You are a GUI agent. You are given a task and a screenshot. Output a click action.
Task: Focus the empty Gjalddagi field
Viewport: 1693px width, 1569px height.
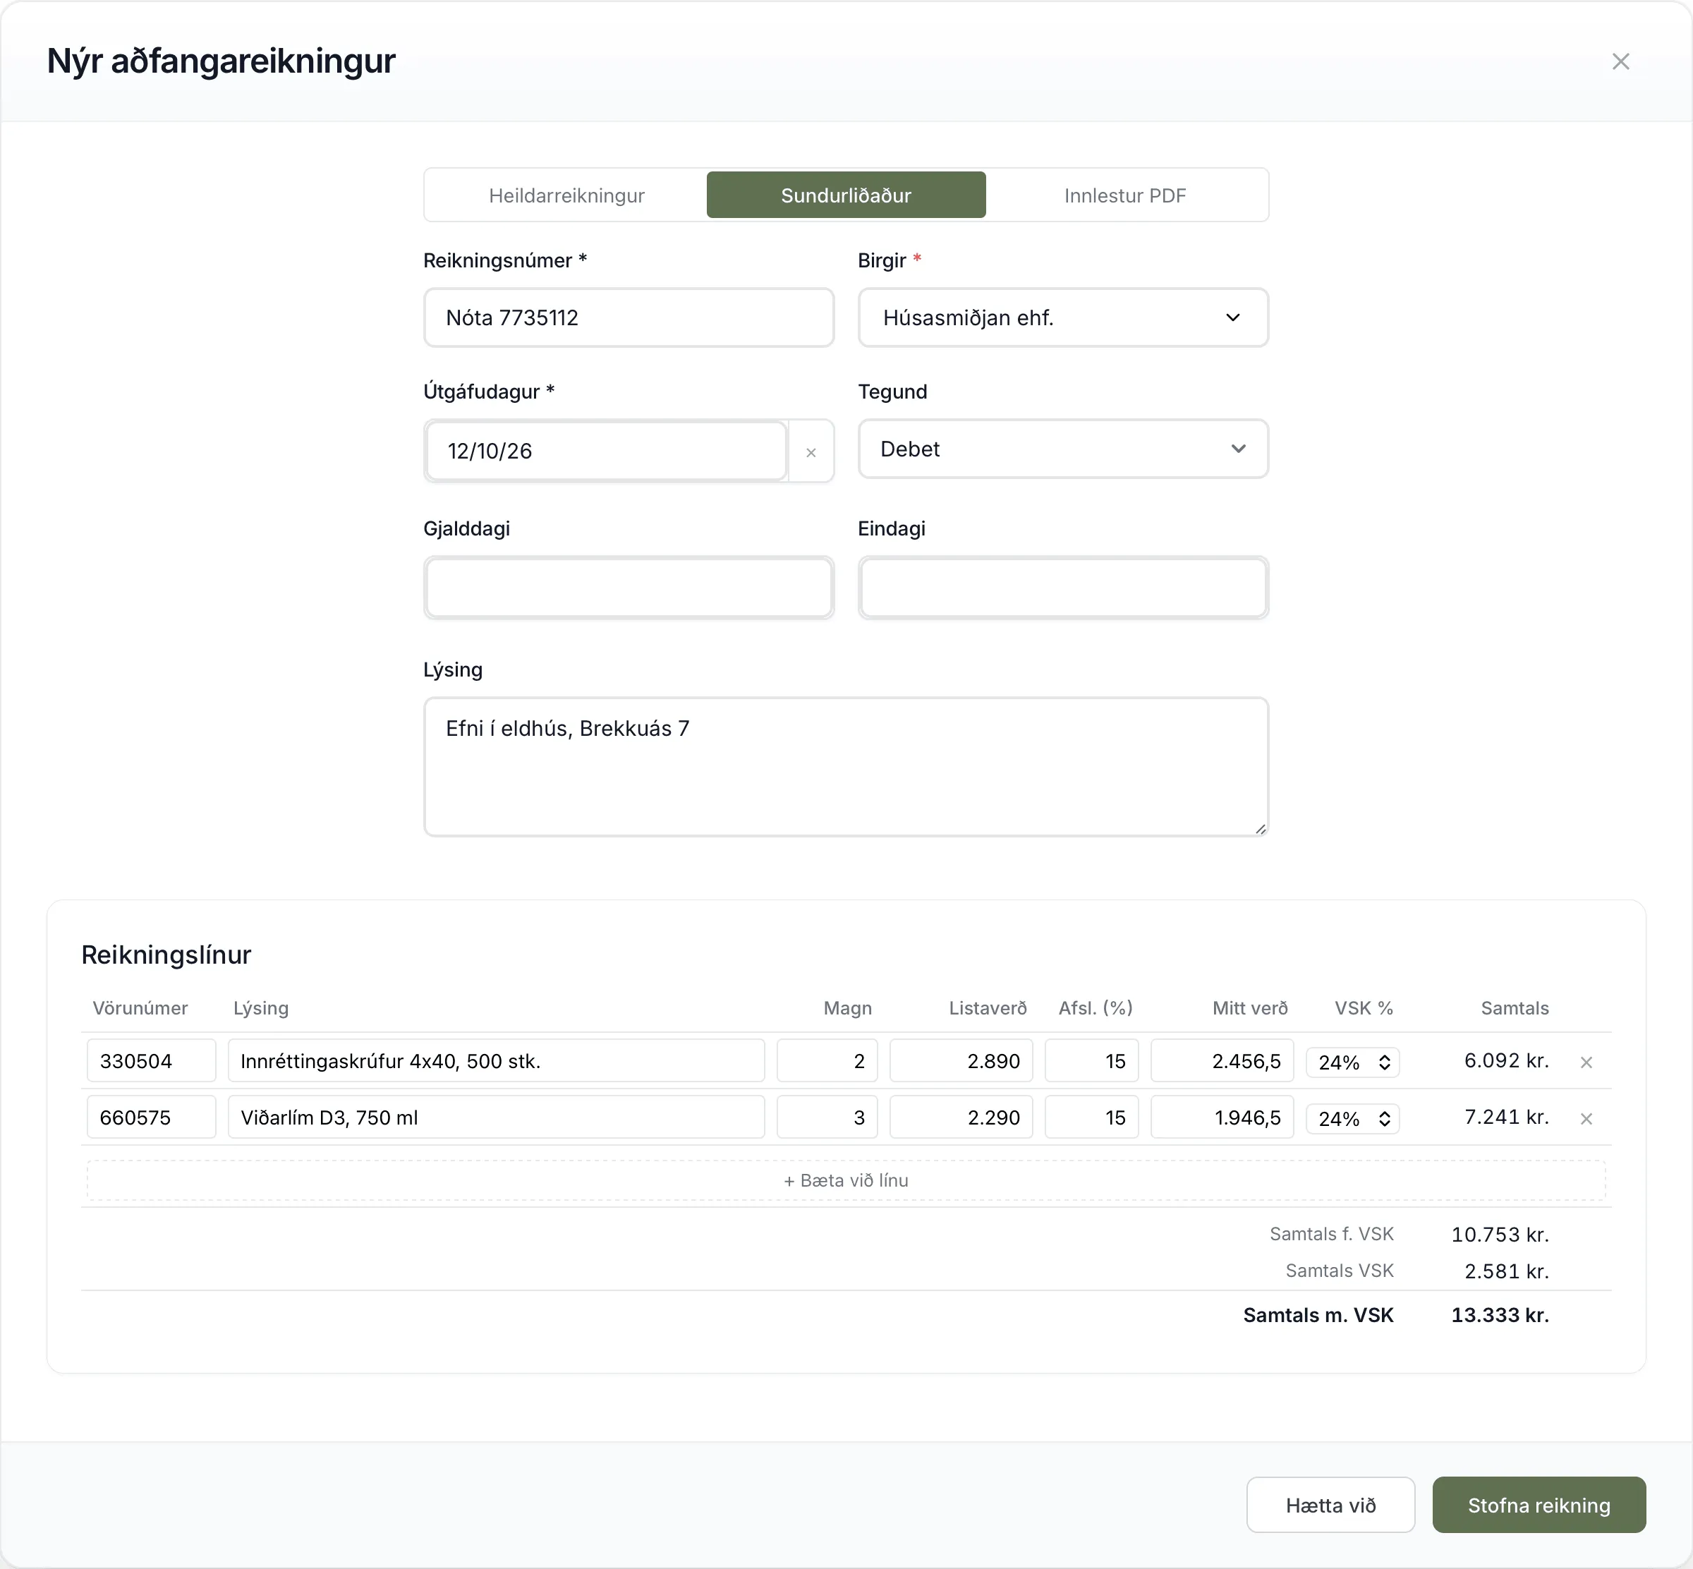[x=629, y=588]
